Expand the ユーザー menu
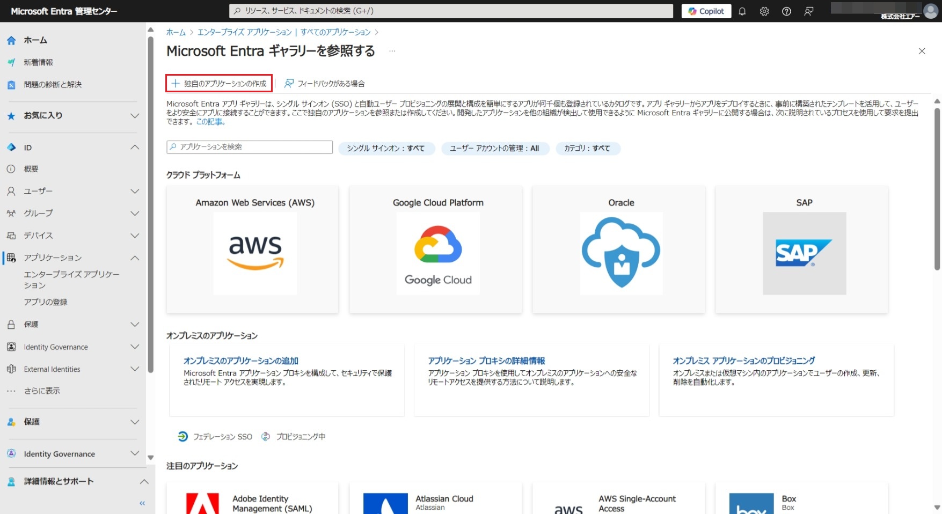Image resolution: width=942 pixels, height=514 pixels. pos(135,192)
